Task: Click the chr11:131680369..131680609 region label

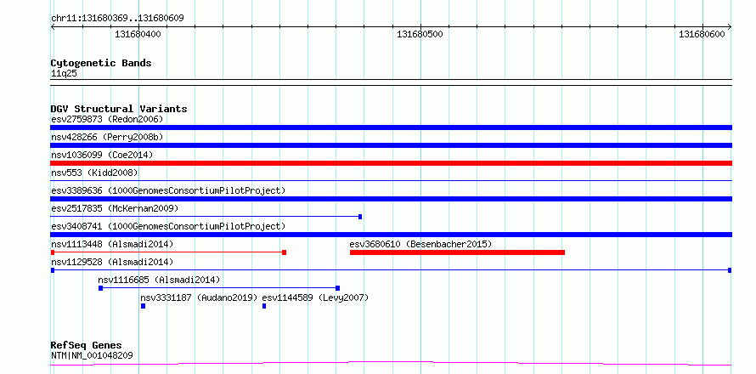Action: [117, 19]
